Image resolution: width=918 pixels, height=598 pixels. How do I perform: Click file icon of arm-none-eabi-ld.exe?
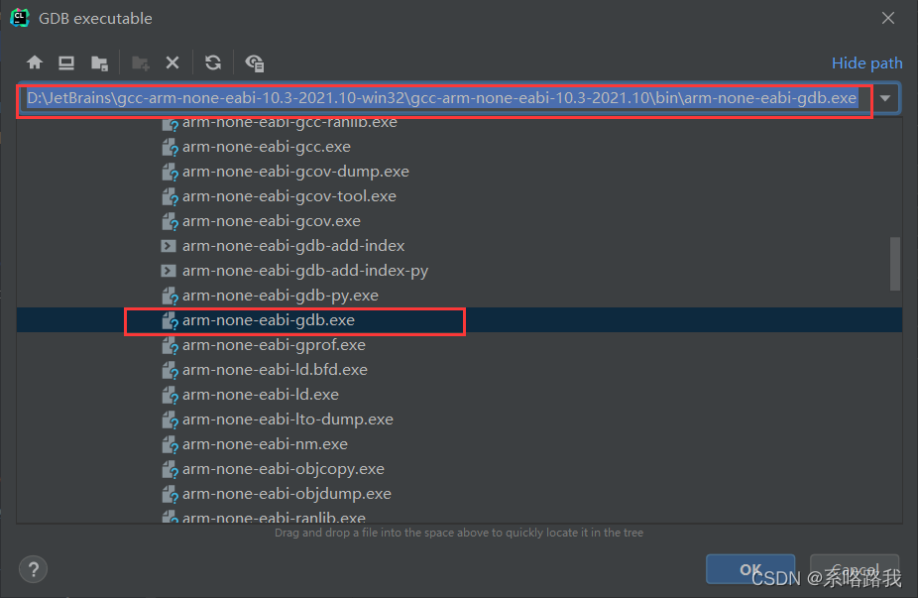(170, 396)
